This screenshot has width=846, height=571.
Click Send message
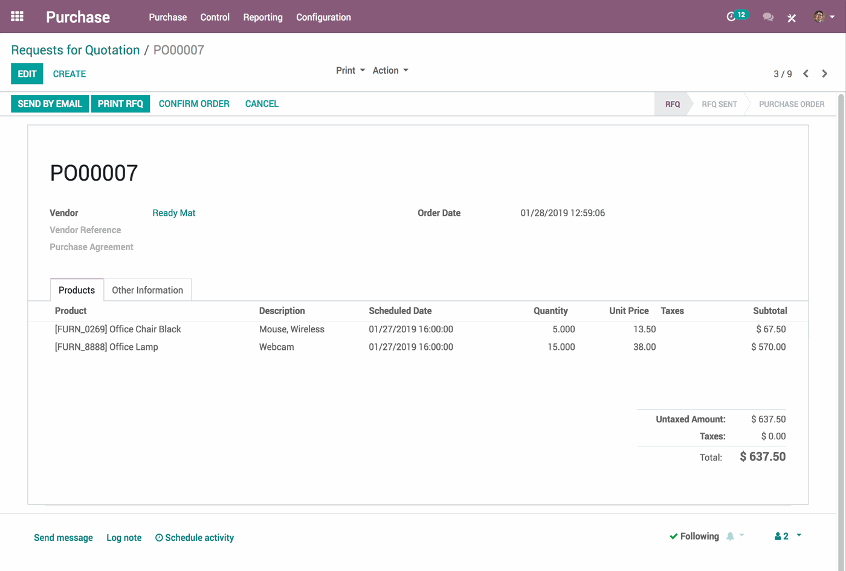pyautogui.click(x=63, y=537)
